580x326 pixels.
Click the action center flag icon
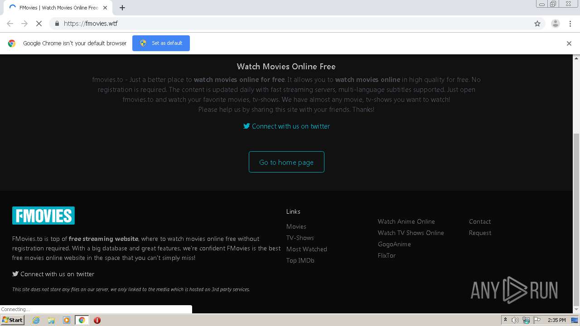pyautogui.click(x=537, y=320)
